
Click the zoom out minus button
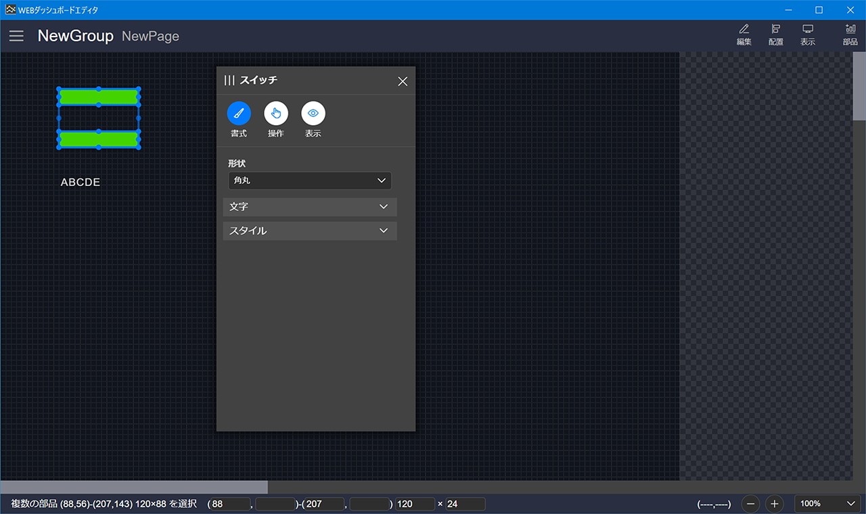[x=751, y=504]
